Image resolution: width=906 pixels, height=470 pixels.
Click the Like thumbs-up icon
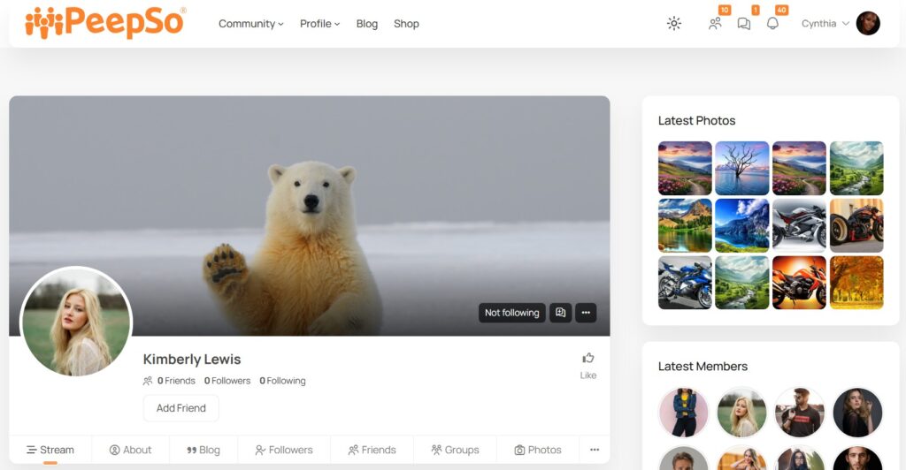[587, 358]
